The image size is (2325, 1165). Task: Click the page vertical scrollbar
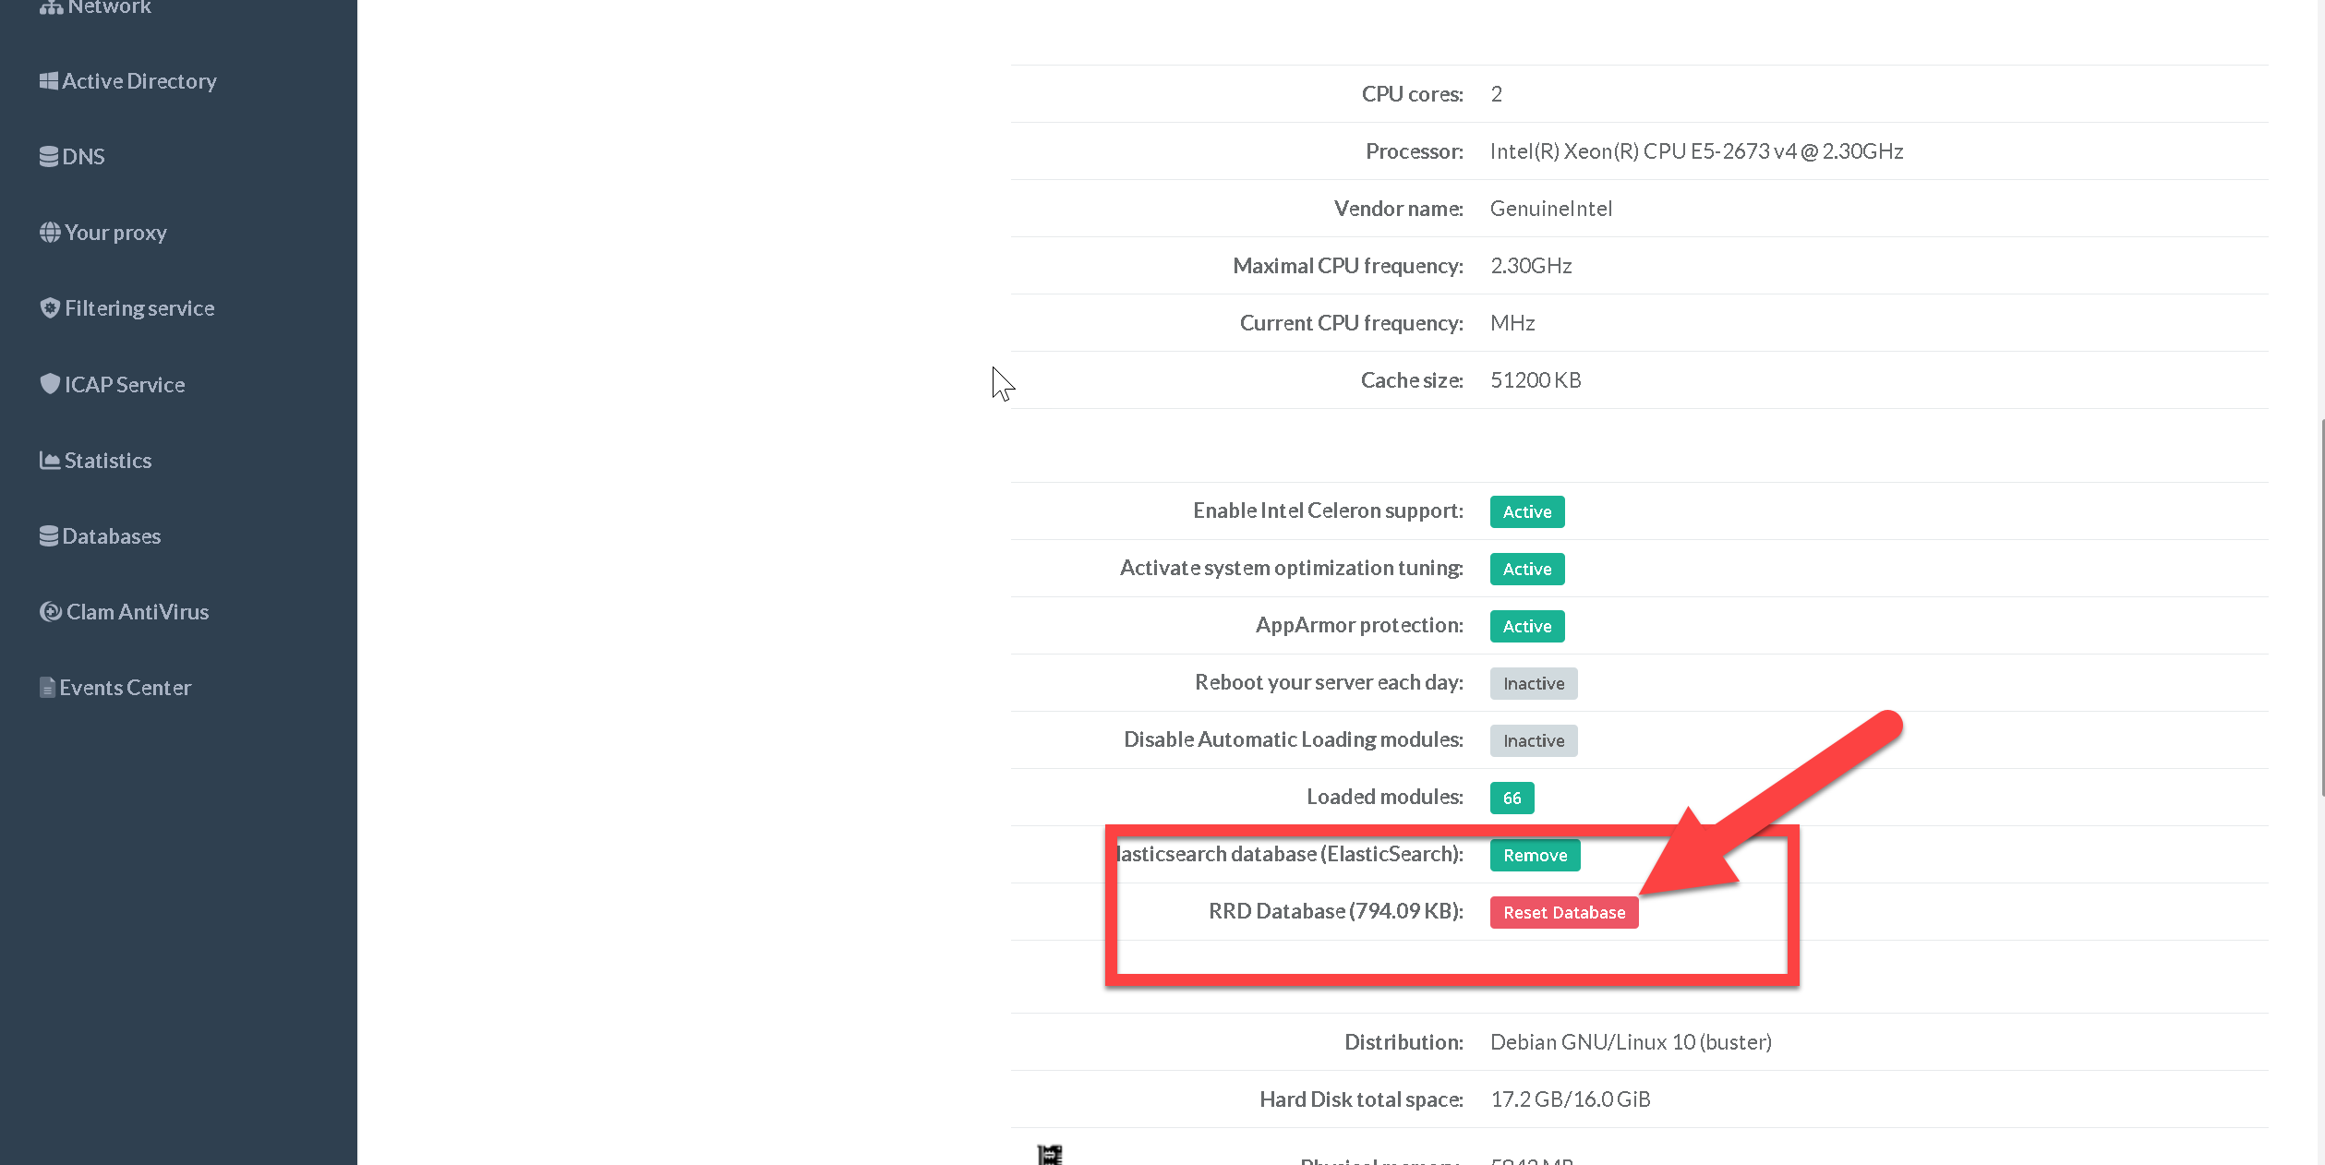pyautogui.click(x=2320, y=609)
